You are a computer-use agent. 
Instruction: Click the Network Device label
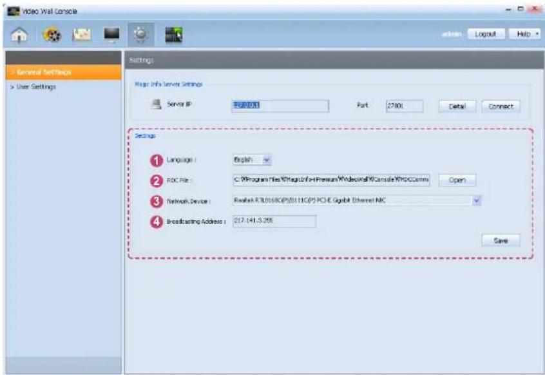(188, 201)
